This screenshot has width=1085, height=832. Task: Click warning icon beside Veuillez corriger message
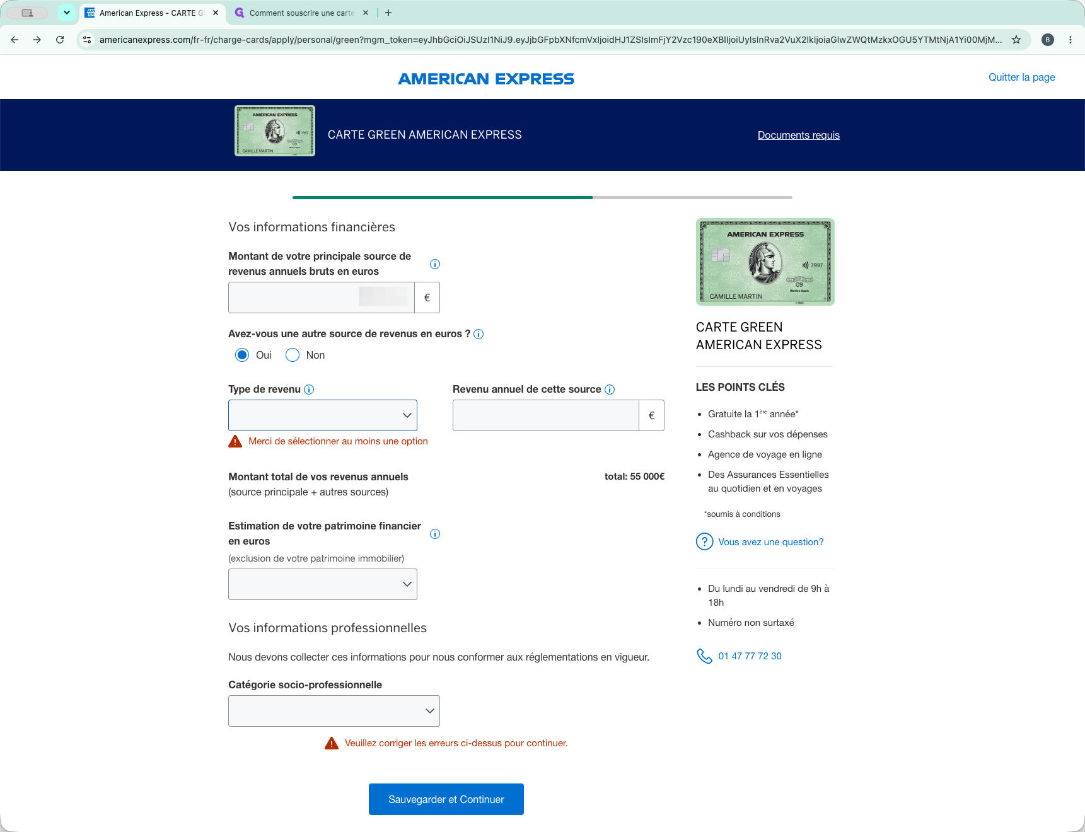click(332, 743)
